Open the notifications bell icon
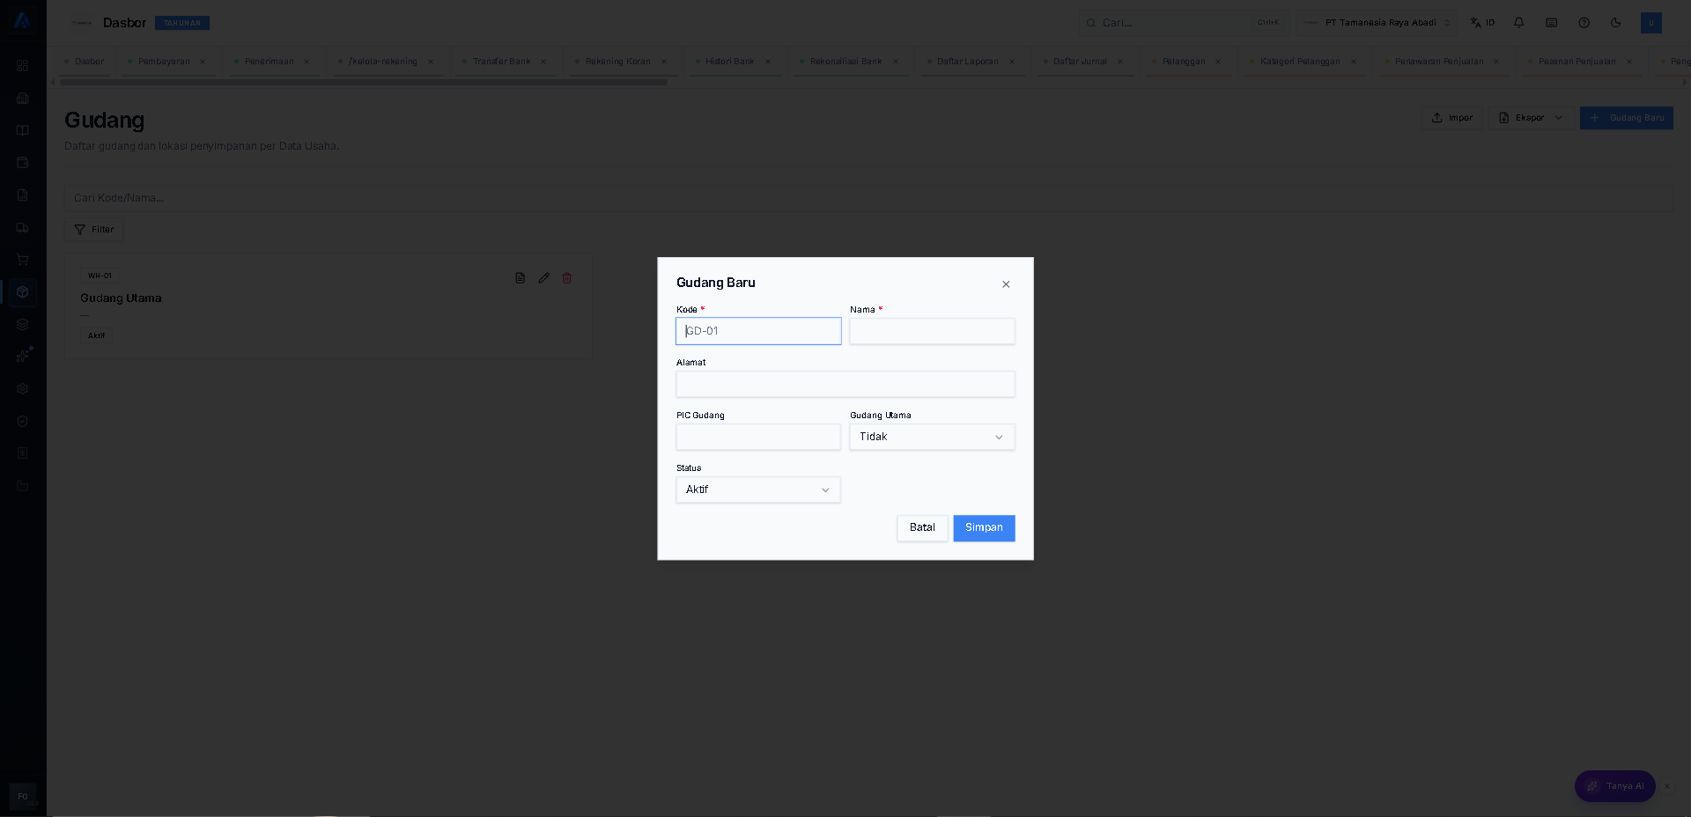Viewport: 1691px width, 817px height. coord(1519,23)
